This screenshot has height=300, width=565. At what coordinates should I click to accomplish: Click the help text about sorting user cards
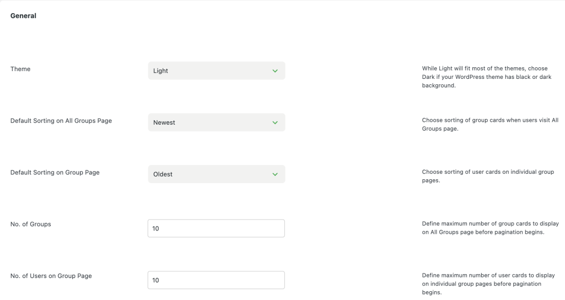tap(488, 176)
